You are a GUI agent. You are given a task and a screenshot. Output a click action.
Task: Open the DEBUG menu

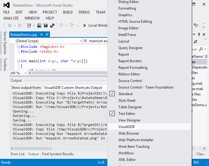coord(84,12)
